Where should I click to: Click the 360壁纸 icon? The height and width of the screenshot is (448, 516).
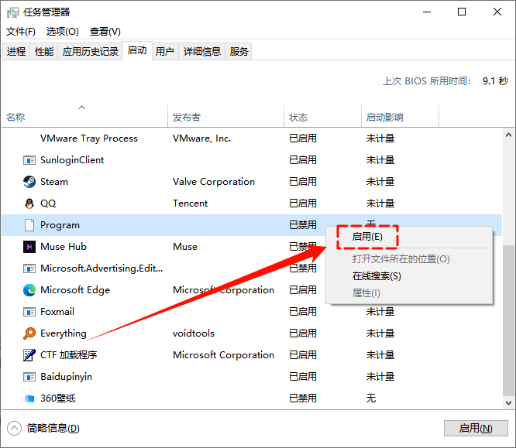tap(29, 398)
